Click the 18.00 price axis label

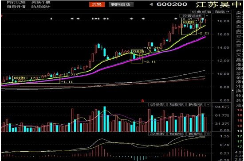pos(223,21)
